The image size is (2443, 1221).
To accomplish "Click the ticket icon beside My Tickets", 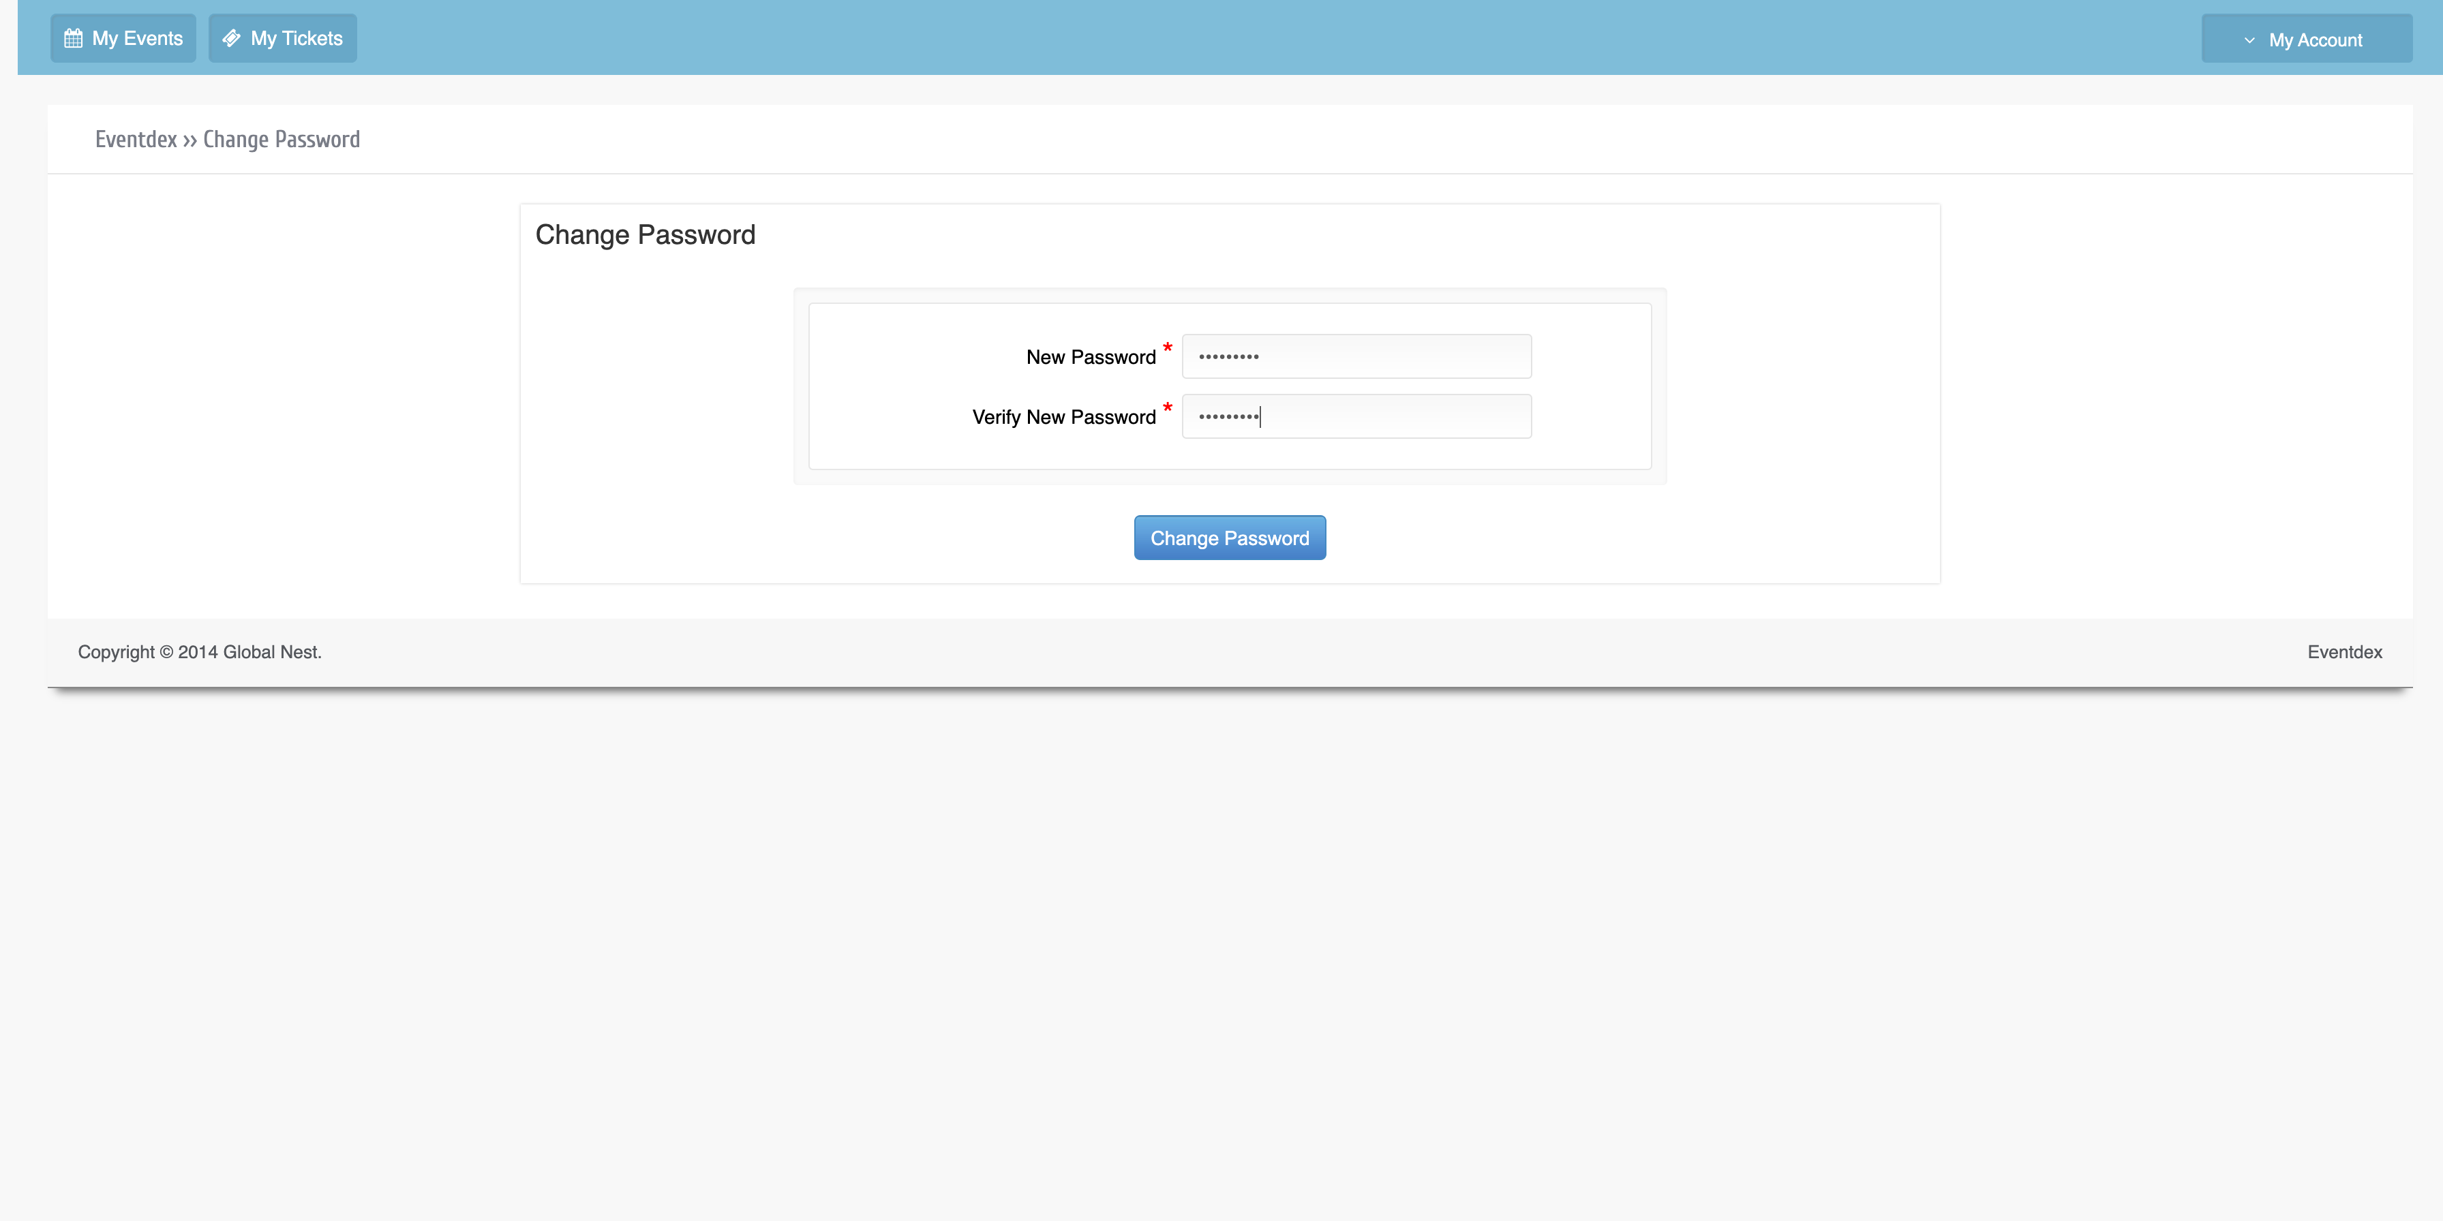I will coord(231,39).
